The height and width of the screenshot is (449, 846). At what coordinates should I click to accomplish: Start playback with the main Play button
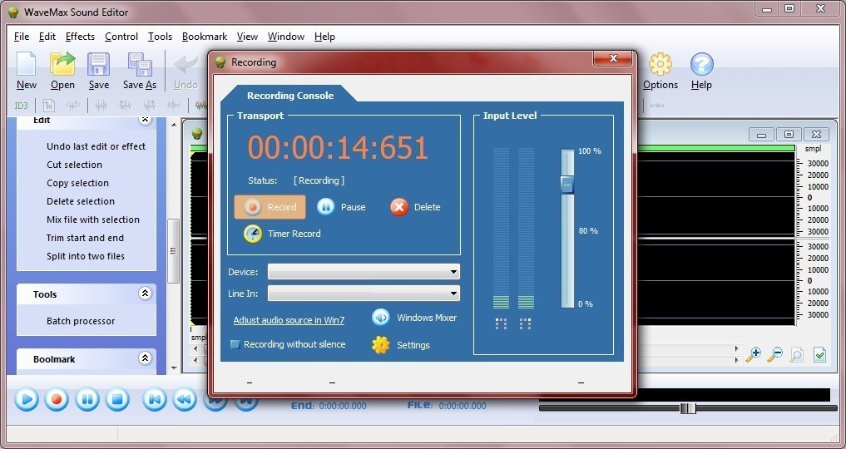pyautogui.click(x=26, y=399)
